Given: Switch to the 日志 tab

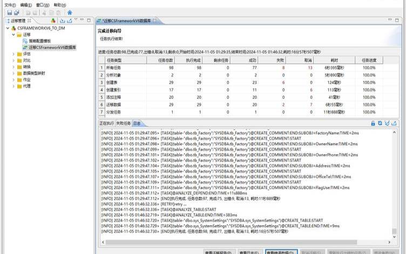Looking at the screenshot, I should (137, 123).
